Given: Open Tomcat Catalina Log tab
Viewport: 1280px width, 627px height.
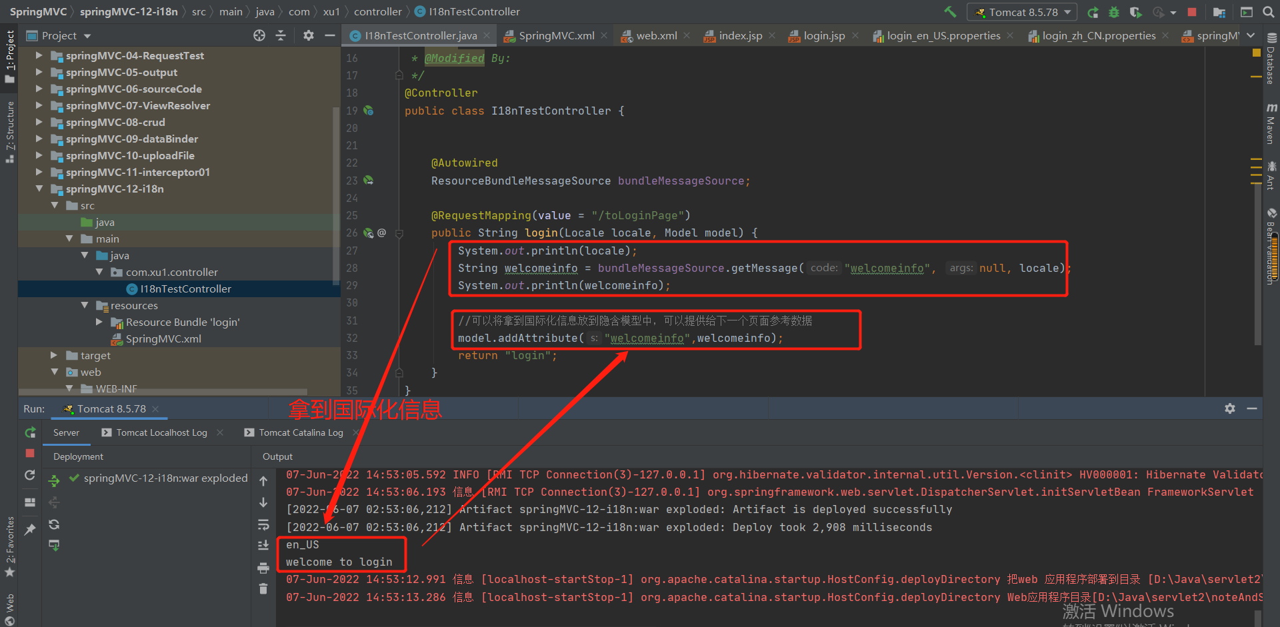Looking at the screenshot, I should (294, 432).
